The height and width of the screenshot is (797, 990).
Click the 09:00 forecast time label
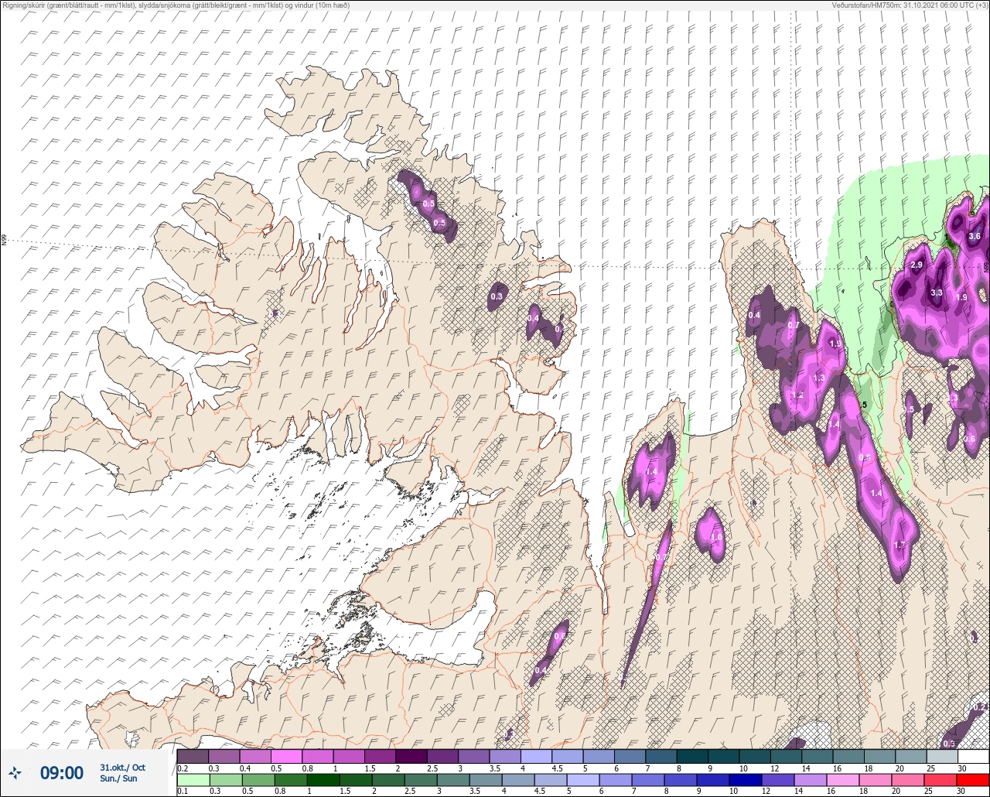(61, 772)
